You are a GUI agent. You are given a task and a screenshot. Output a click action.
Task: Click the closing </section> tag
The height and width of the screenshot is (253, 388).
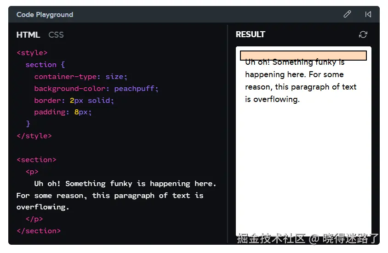39,231
